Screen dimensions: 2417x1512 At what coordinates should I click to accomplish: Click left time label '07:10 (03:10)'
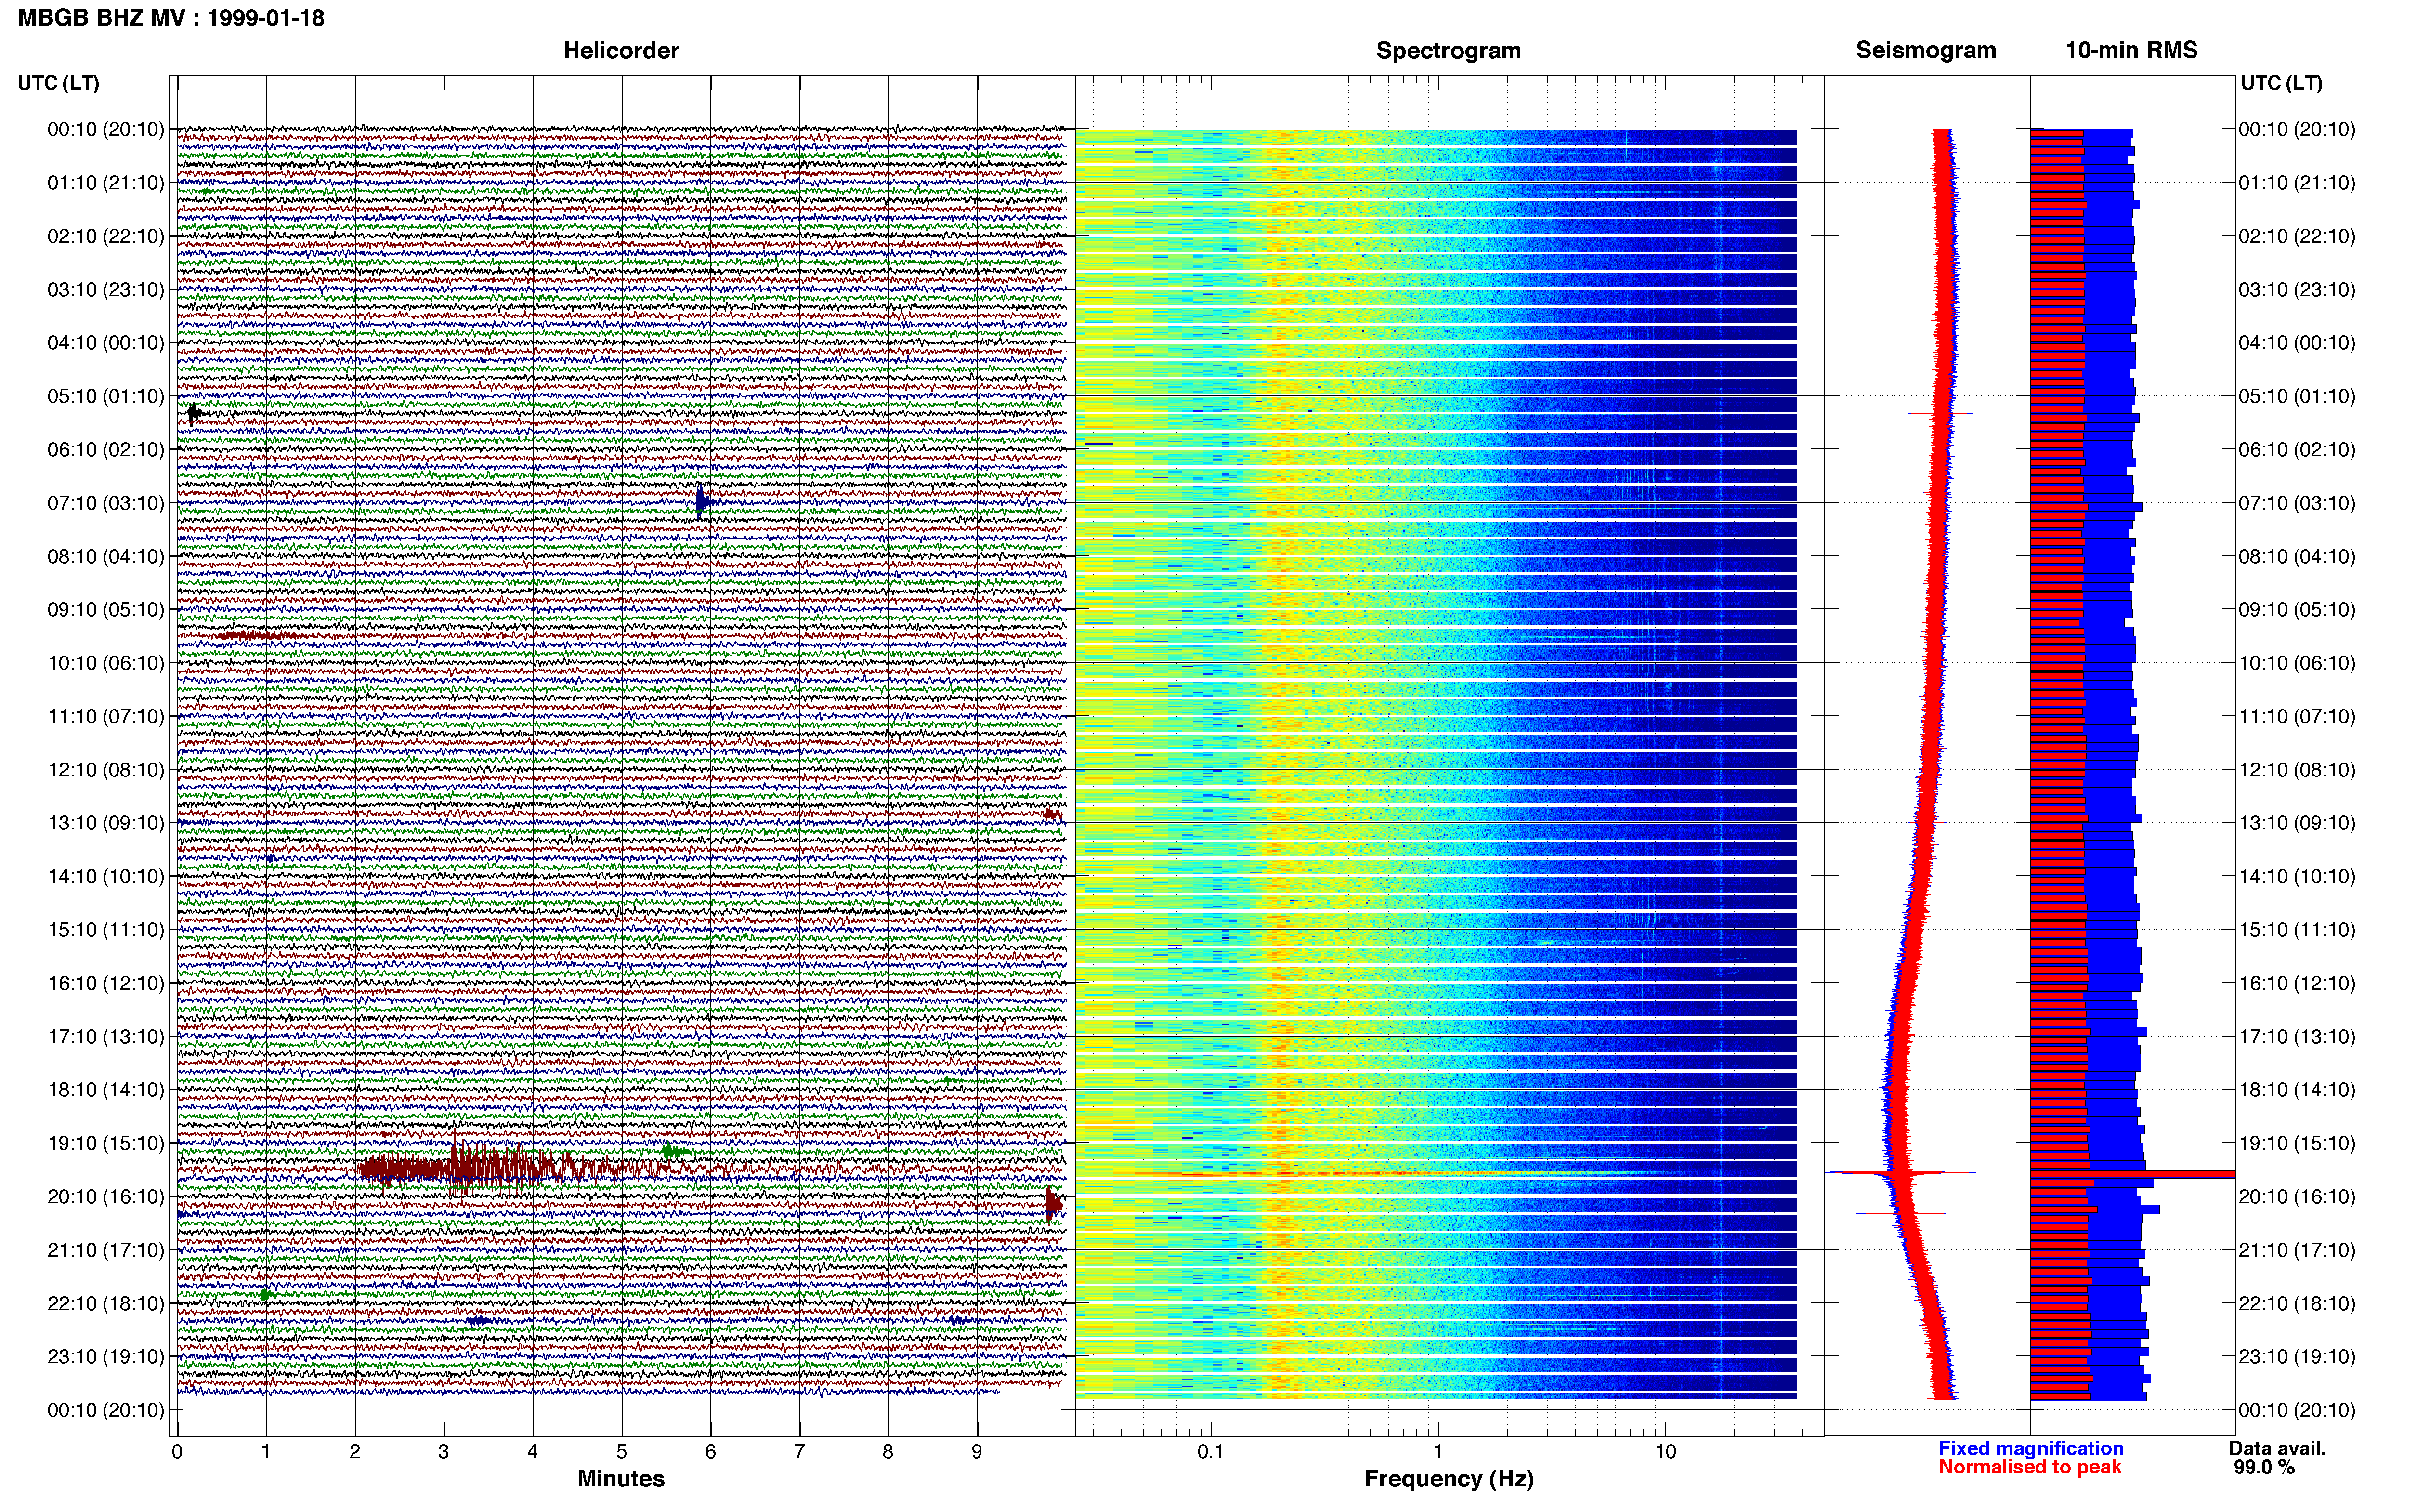pyautogui.click(x=105, y=503)
